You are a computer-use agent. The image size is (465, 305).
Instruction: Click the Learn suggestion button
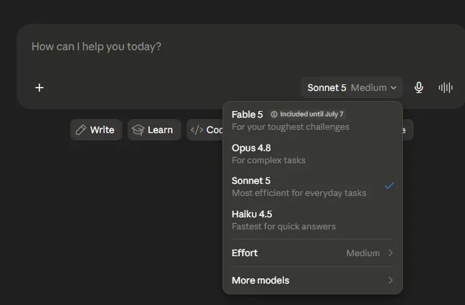coord(154,130)
